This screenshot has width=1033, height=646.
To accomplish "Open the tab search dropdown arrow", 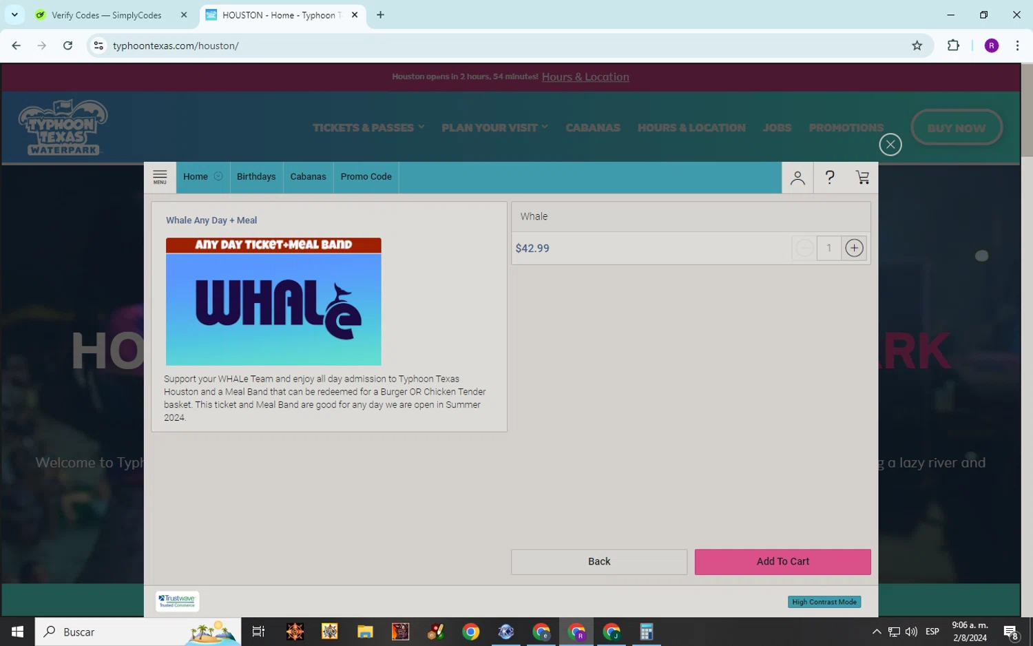I will pyautogui.click(x=14, y=15).
